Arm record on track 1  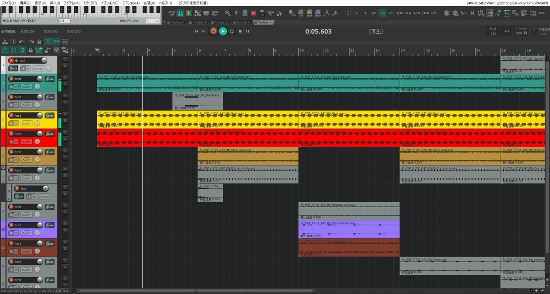tap(11, 60)
